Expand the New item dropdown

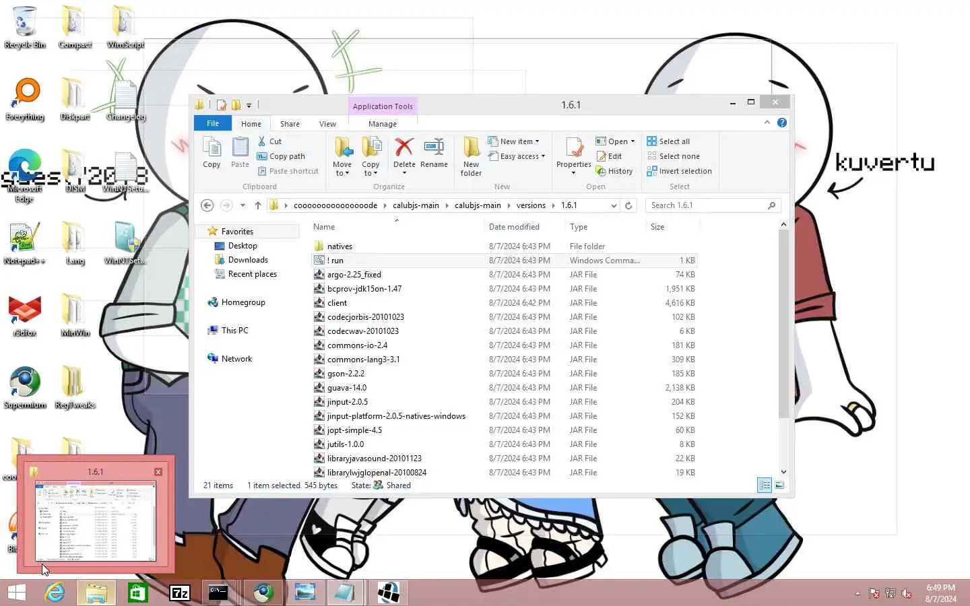[x=514, y=141]
